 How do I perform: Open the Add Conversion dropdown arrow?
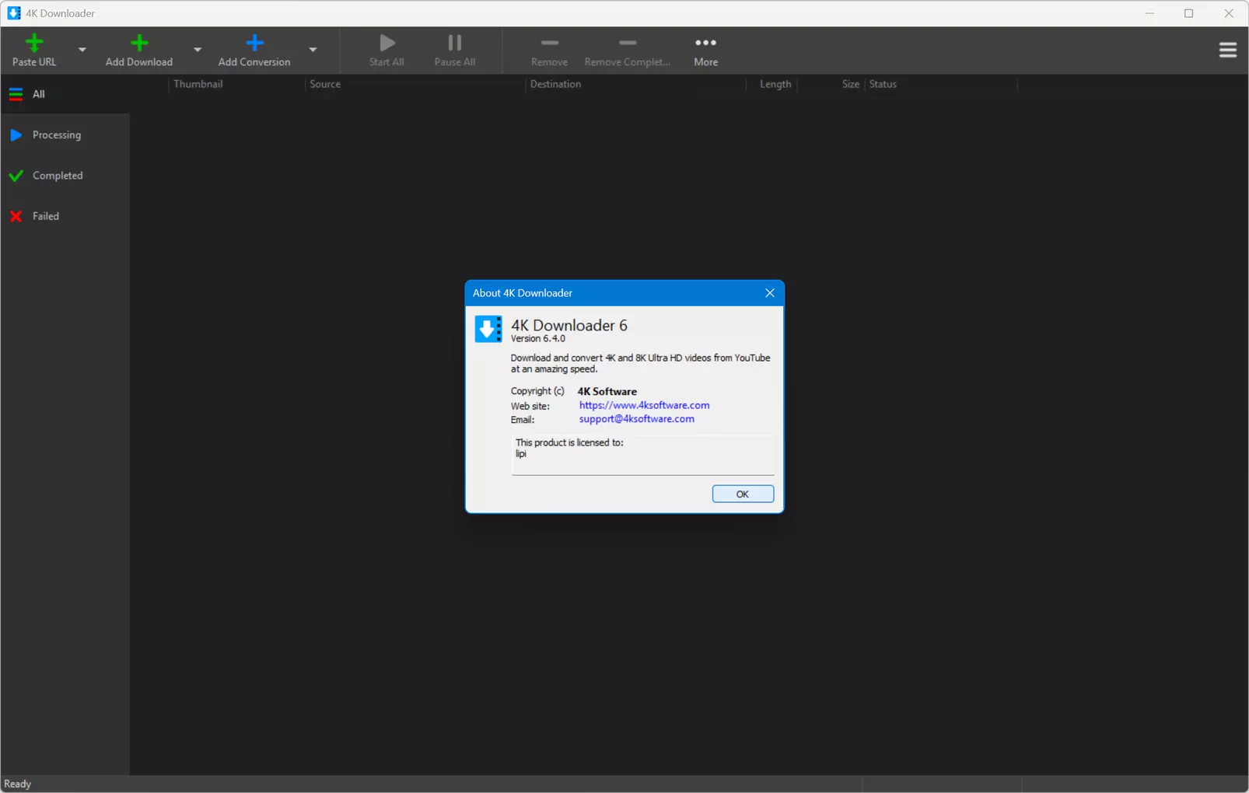point(313,50)
